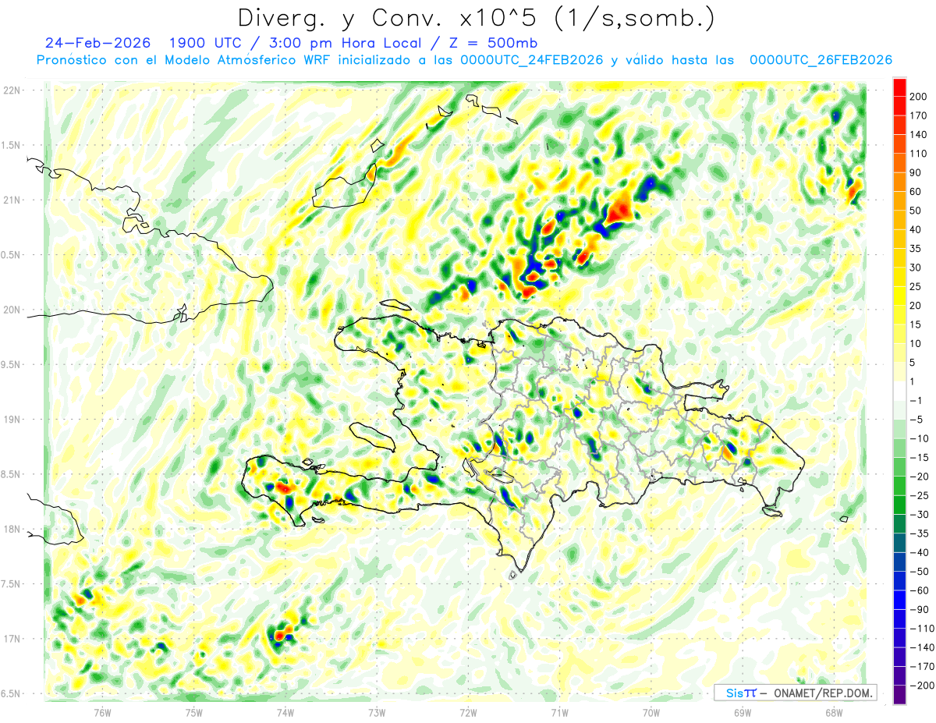The height and width of the screenshot is (723, 936).
Task: Click the '0000UTC_24FEB2026' initialization time
Action: 532,60
